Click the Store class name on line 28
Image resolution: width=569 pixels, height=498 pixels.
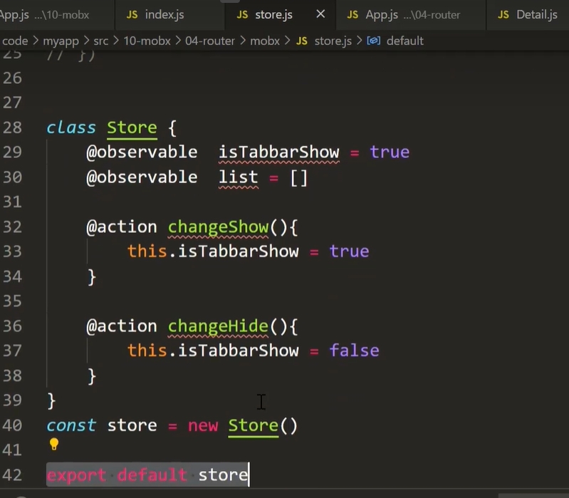coord(132,128)
